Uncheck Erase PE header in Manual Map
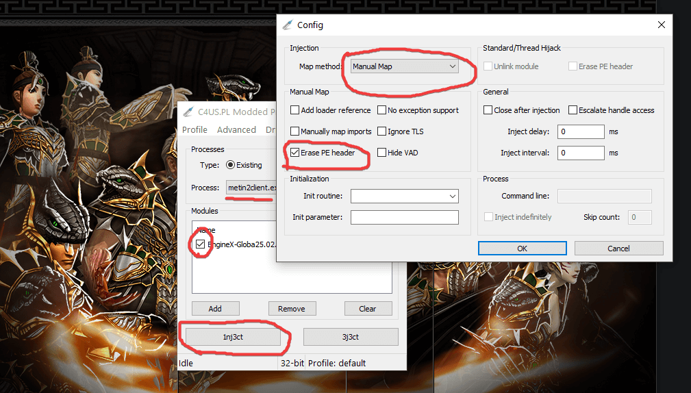Screen dimensions: 691x393 pos(294,153)
